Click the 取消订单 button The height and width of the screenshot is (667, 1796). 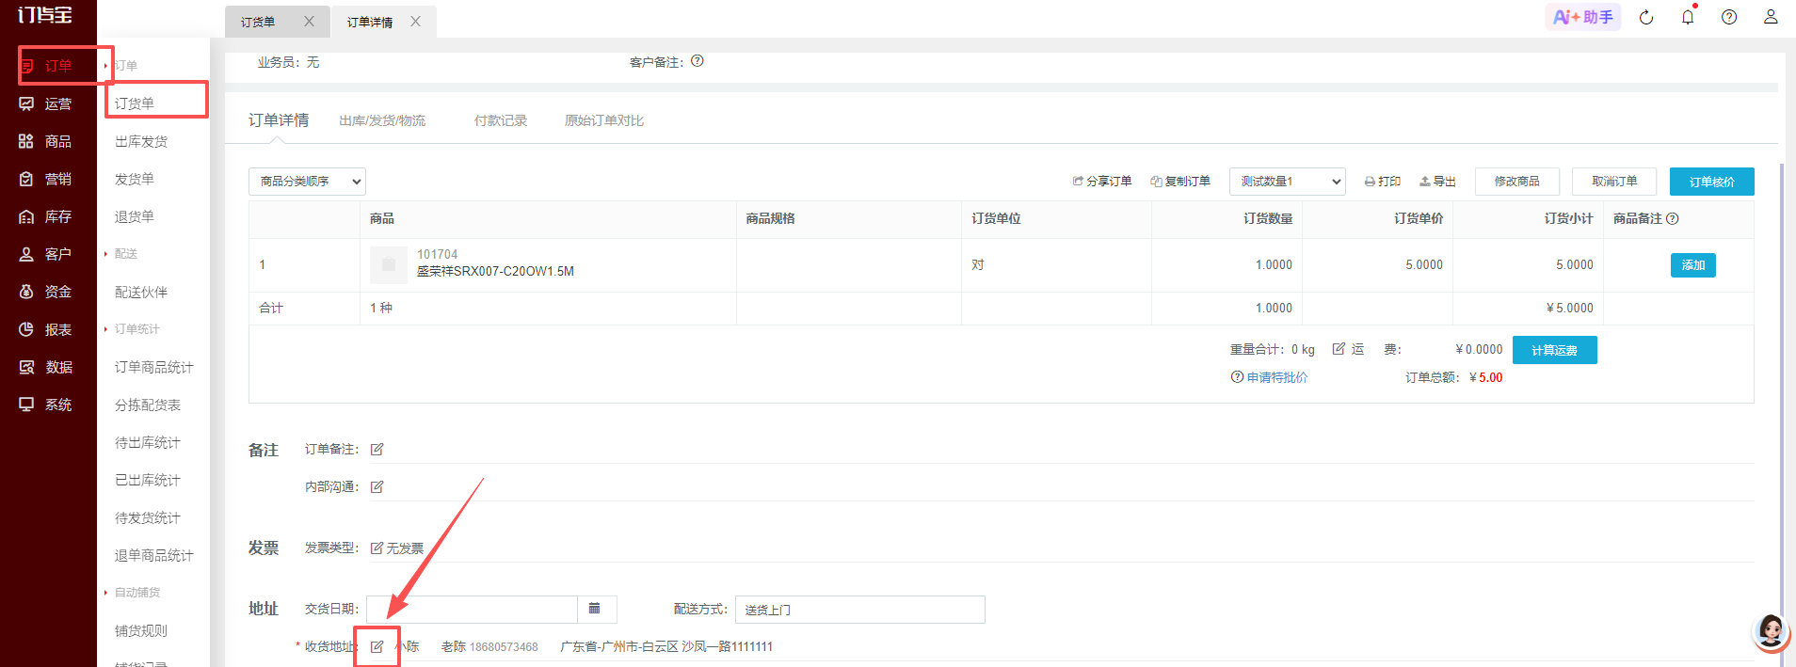click(1614, 182)
